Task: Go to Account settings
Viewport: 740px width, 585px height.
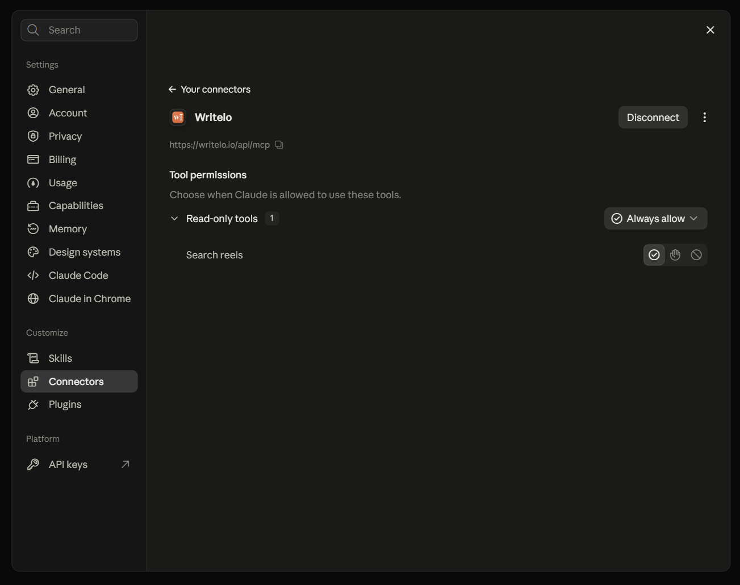Action: [79, 113]
